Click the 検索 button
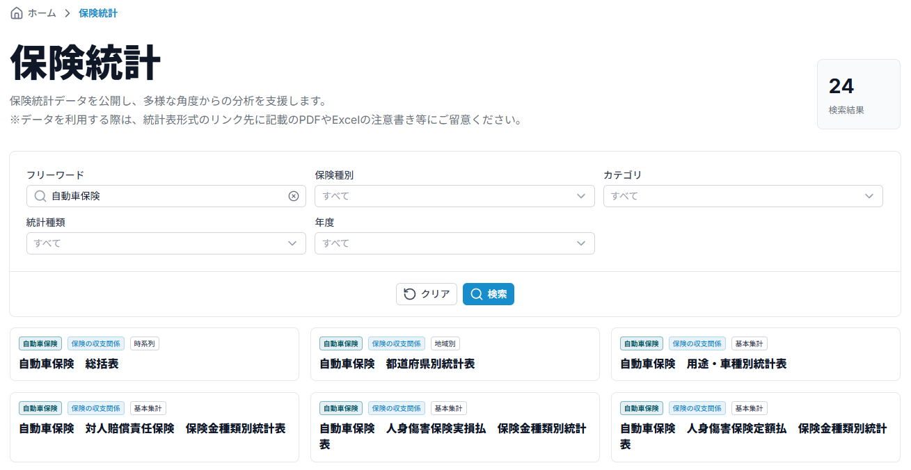The height and width of the screenshot is (470, 911). [489, 294]
